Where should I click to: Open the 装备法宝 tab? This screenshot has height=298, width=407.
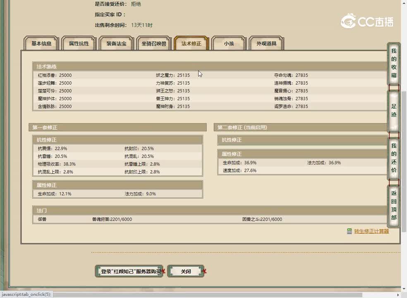(116, 43)
